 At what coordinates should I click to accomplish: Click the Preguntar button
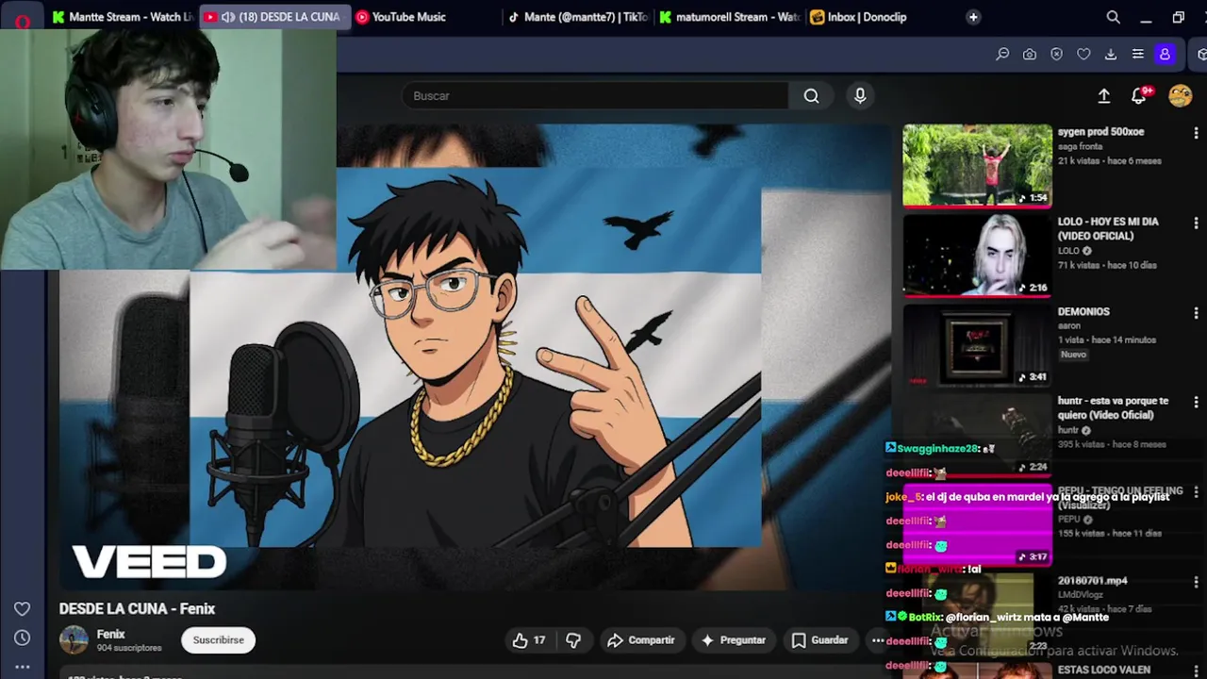tap(733, 640)
